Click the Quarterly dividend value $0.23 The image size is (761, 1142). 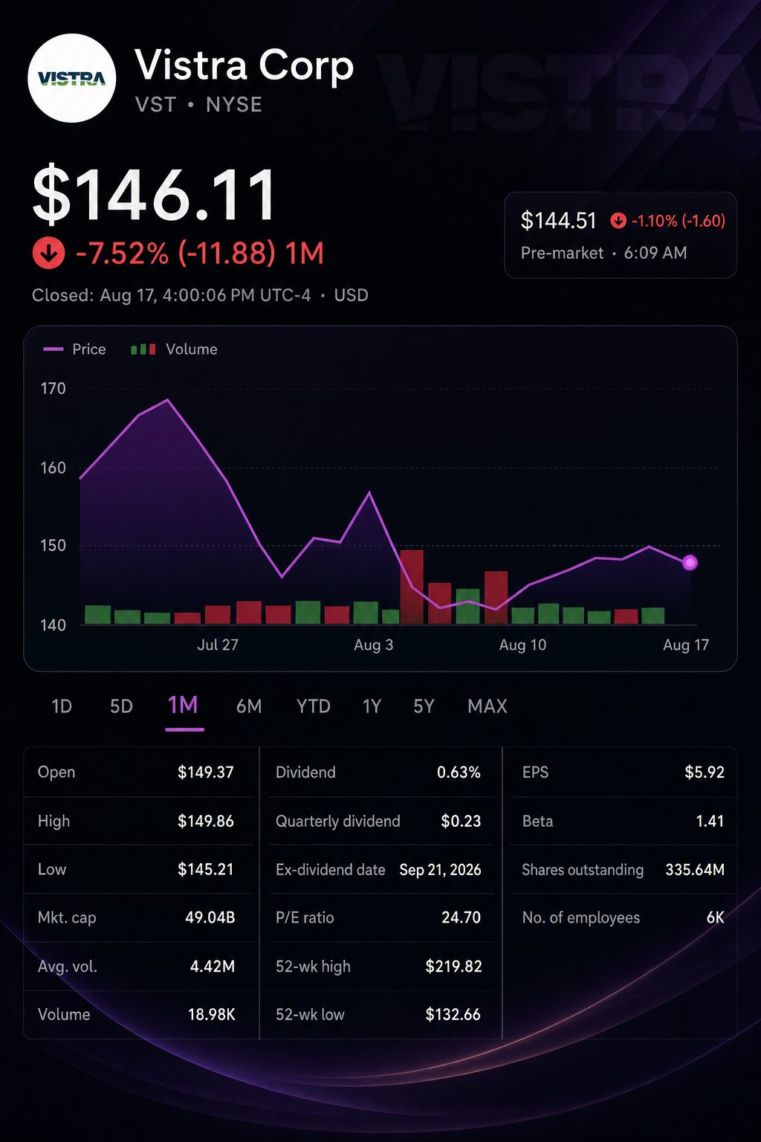point(461,822)
